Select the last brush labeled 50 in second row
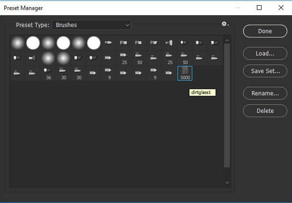This screenshot has height=203, width=292. coord(185,58)
